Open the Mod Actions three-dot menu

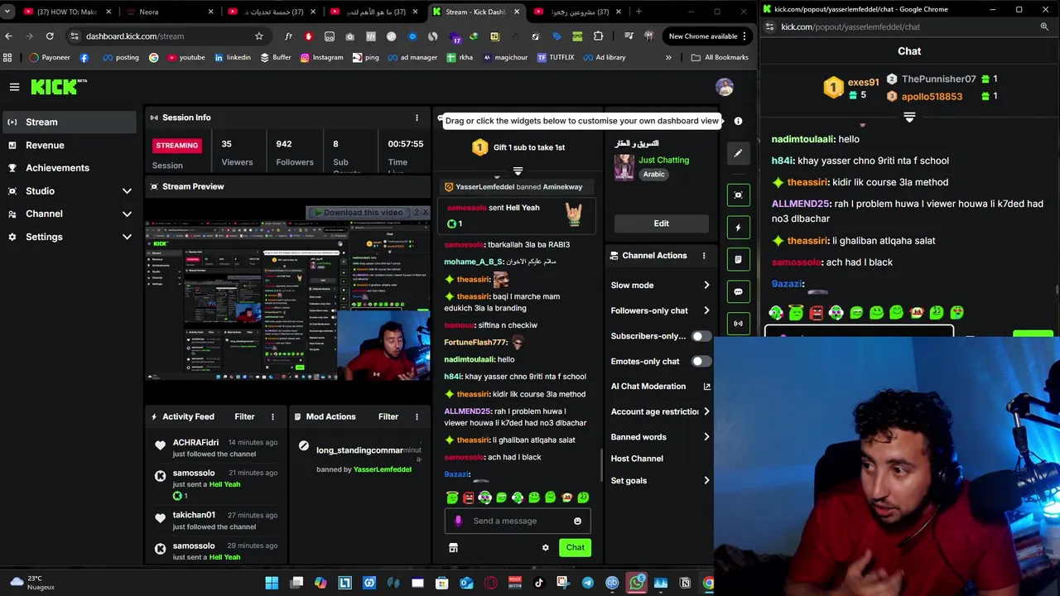coord(417,416)
